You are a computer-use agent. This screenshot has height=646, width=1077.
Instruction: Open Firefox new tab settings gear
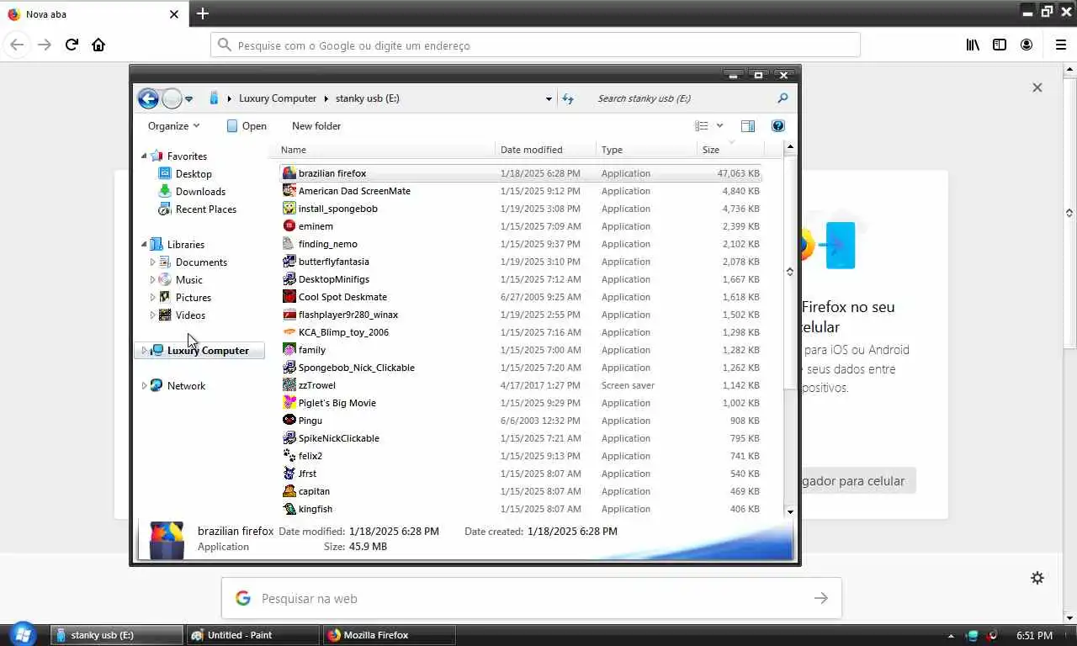click(x=1037, y=578)
